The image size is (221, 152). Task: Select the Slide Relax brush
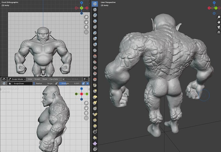pyautogui.click(x=95, y=132)
